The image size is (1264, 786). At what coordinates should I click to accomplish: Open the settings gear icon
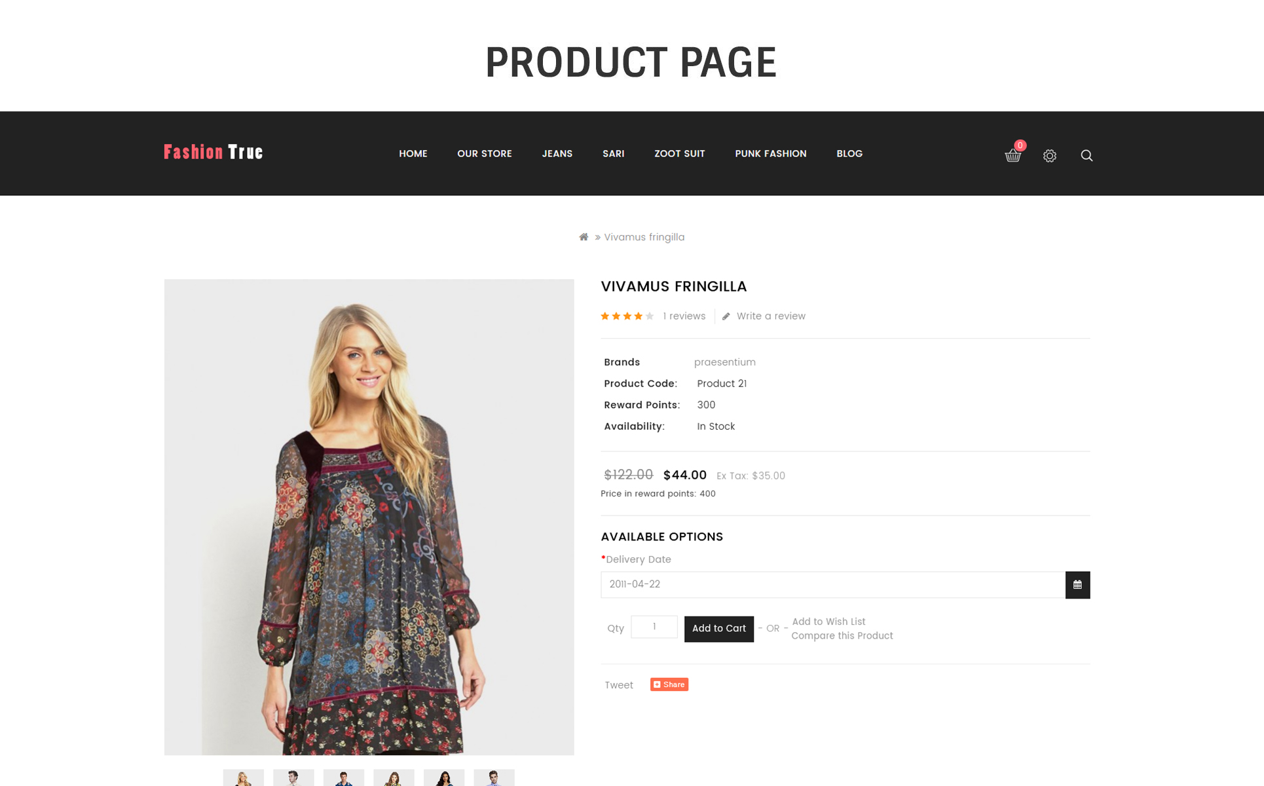tap(1050, 155)
